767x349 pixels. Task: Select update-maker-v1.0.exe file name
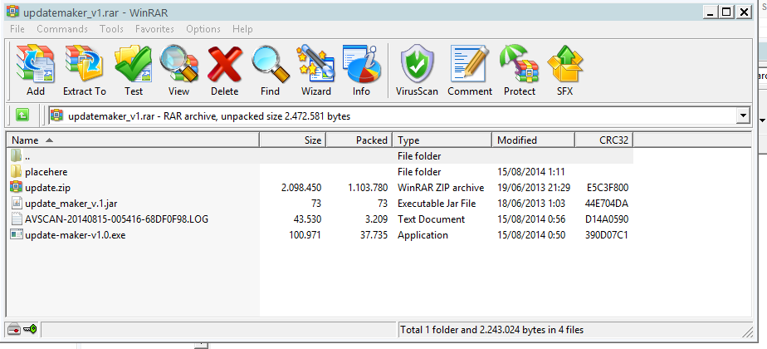pos(75,235)
